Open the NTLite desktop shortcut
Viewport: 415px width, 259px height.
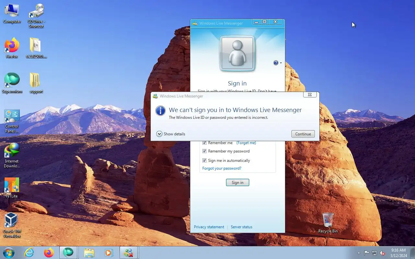pos(12,188)
